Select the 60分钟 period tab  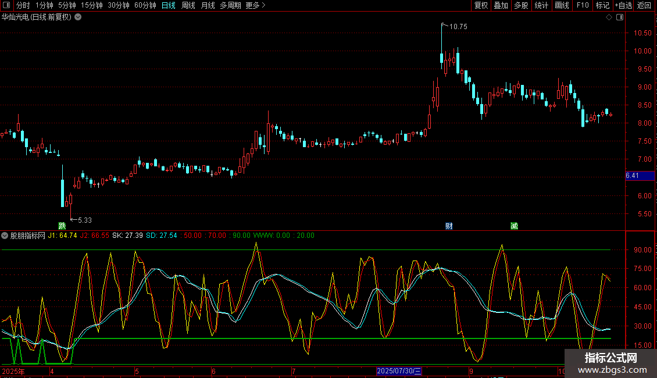click(x=145, y=5)
